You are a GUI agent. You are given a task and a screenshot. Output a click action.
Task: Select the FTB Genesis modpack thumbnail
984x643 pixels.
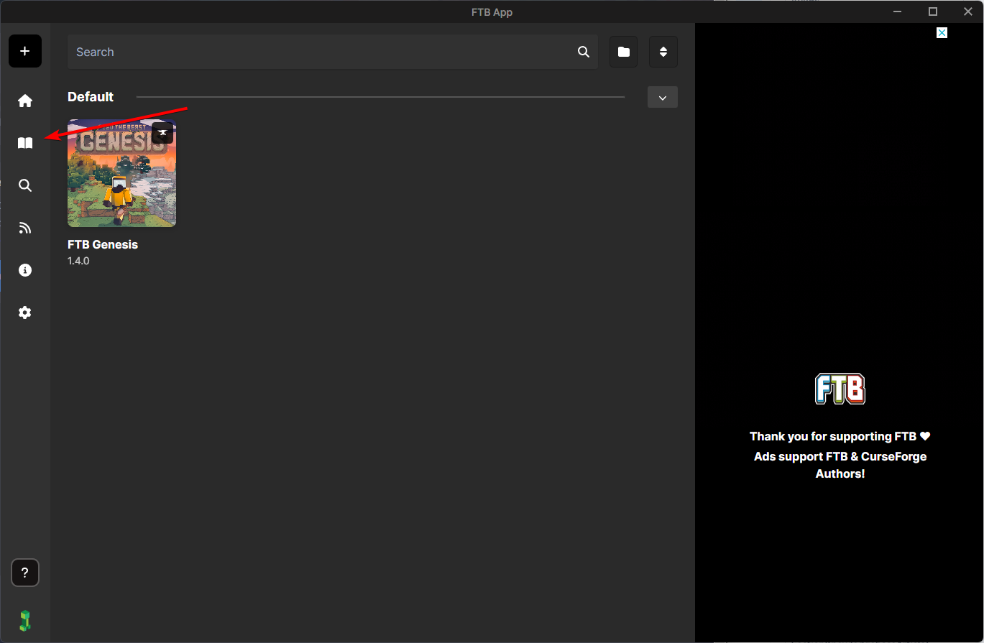pos(122,173)
